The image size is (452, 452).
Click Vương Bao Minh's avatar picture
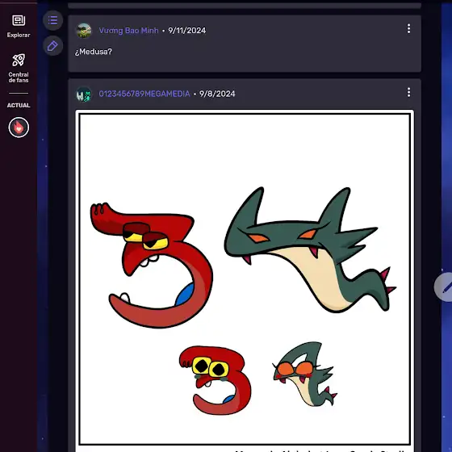84,31
